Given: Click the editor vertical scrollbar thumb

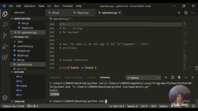Looking at the screenshot, I should point(196,68).
